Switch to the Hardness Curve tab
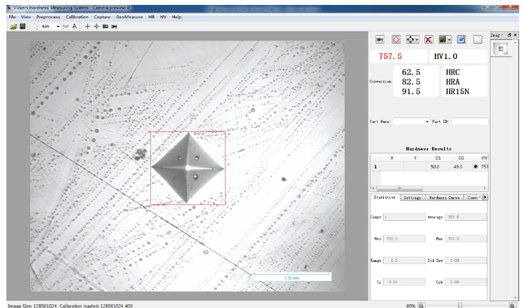Viewport: 523px width, 308px height. 444,198
